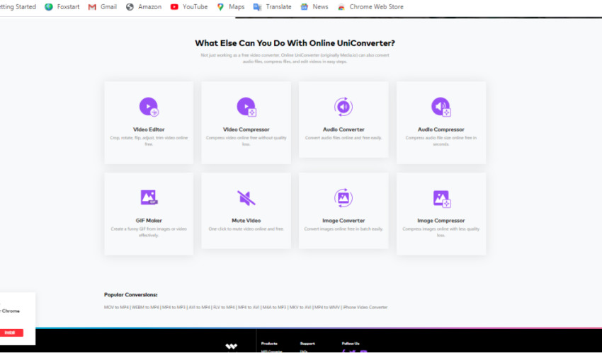Select the Image Compressor icon
The width and height of the screenshot is (602, 353).
(441, 197)
